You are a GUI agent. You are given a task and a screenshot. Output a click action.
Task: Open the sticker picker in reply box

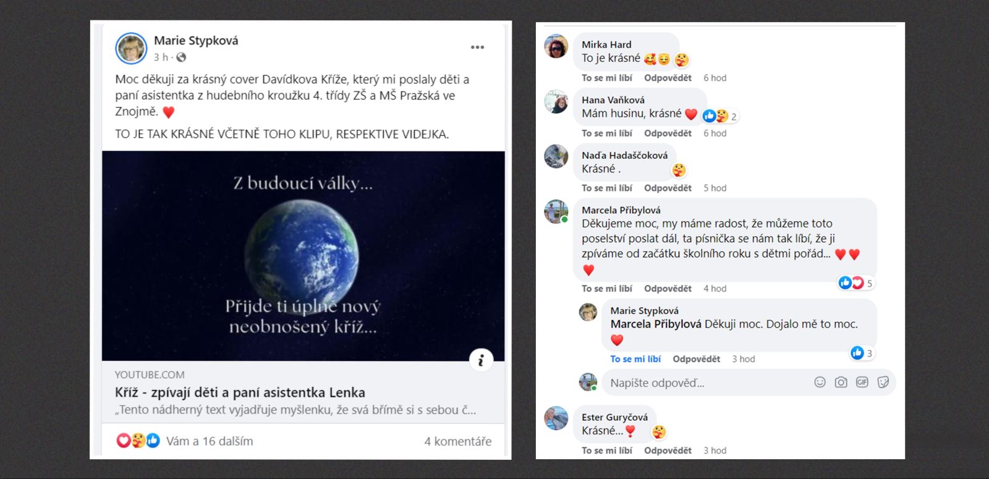[883, 383]
